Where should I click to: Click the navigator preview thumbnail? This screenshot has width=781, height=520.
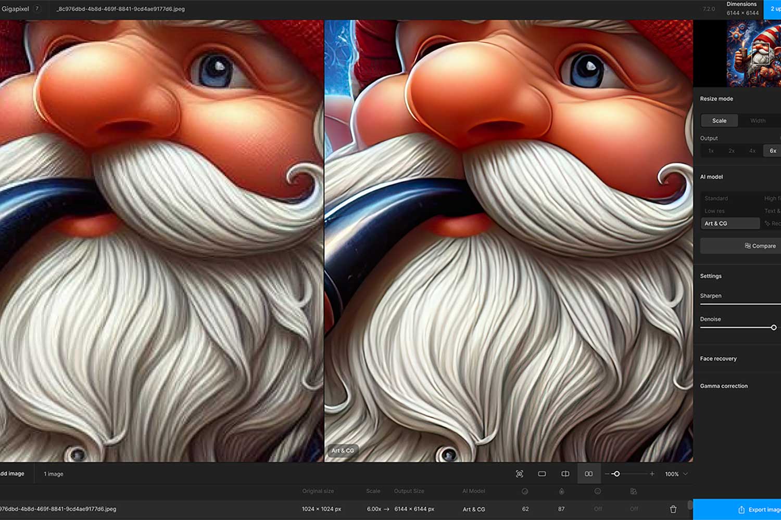[753, 54]
